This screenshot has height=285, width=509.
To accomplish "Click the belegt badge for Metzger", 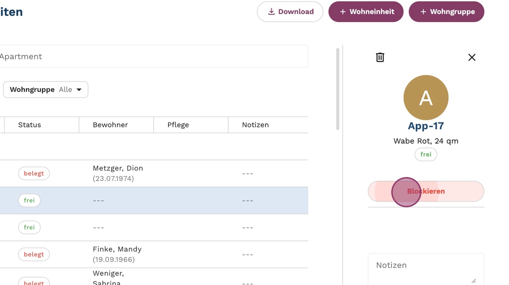I will (34, 173).
